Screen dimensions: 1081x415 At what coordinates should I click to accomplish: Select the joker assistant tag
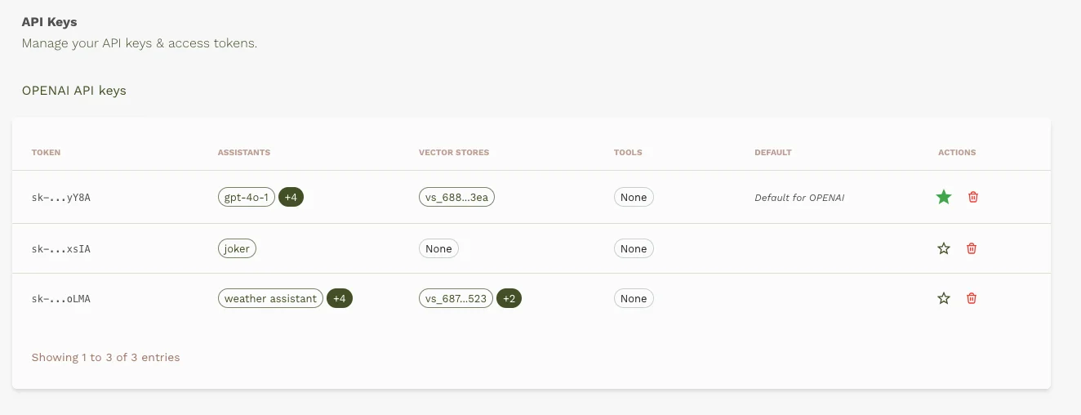tap(237, 248)
